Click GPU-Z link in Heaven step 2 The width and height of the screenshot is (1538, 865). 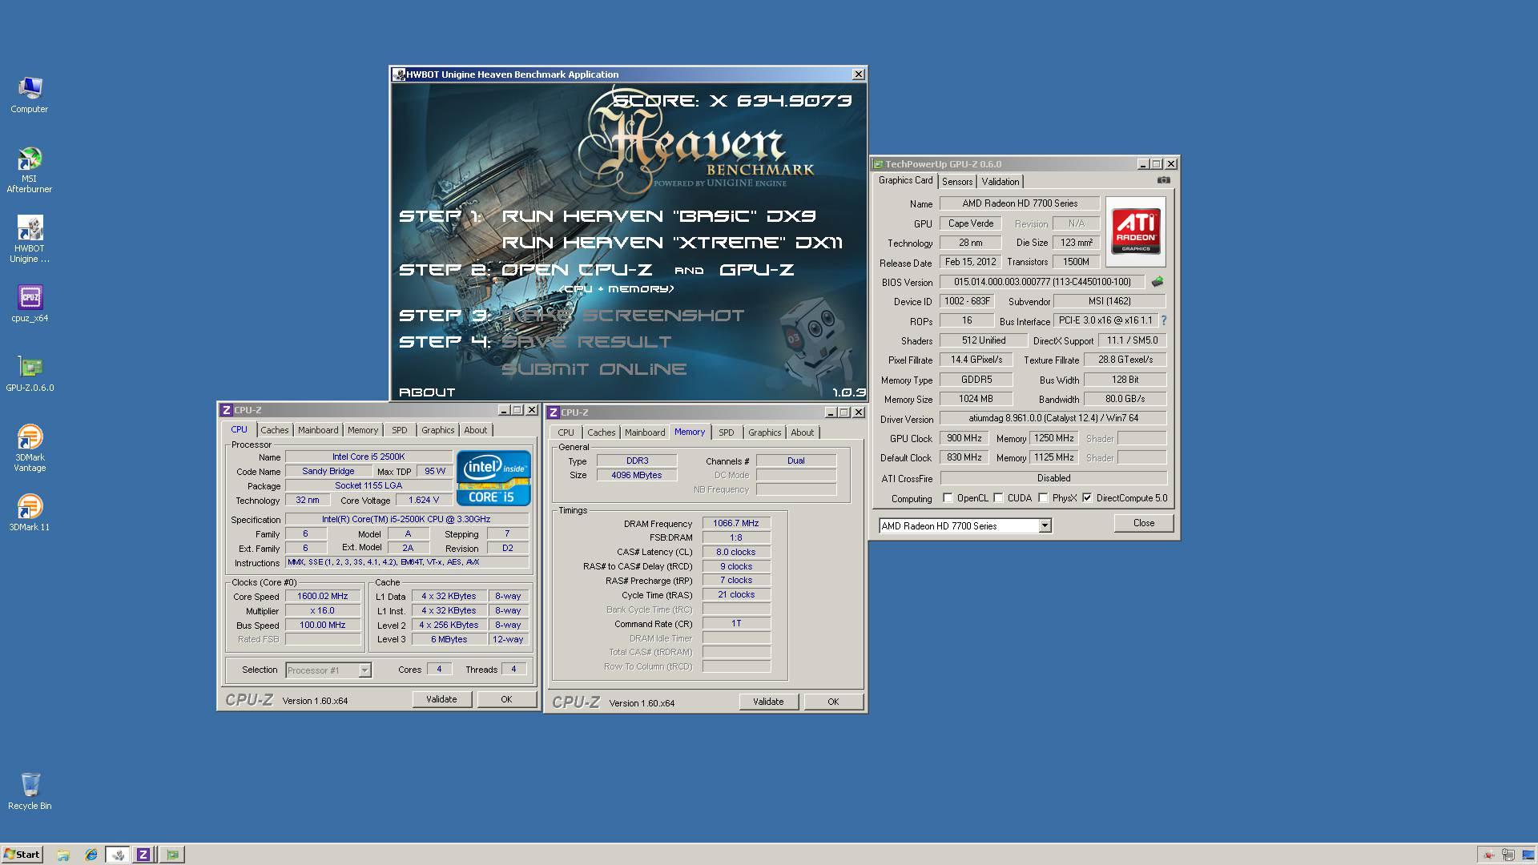click(757, 270)
